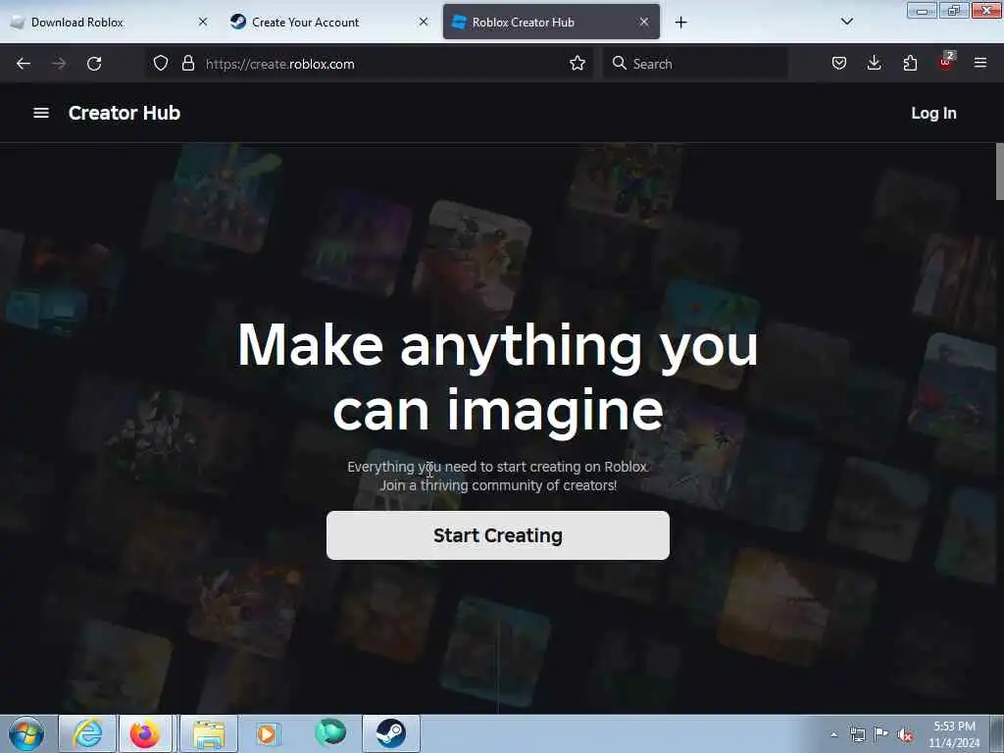Switch to the Download Roblox tab
This screenshot has width=1004, height=753.
pos(107,22)
